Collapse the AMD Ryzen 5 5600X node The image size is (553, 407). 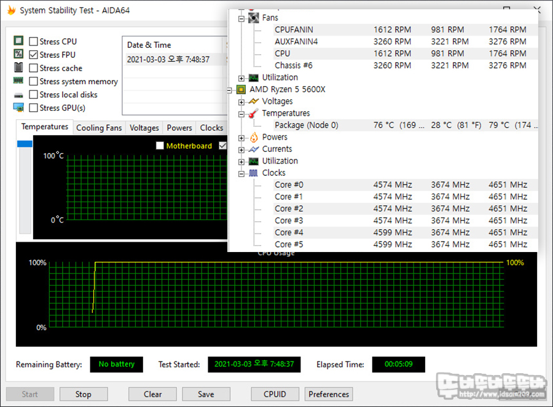[x=229, y=90]
